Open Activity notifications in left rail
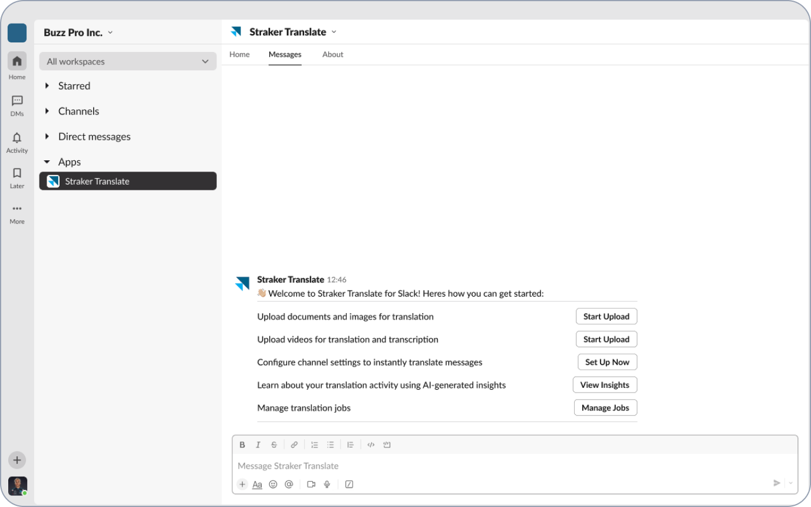This screenshot has width=811, height=507. [17, 142]
